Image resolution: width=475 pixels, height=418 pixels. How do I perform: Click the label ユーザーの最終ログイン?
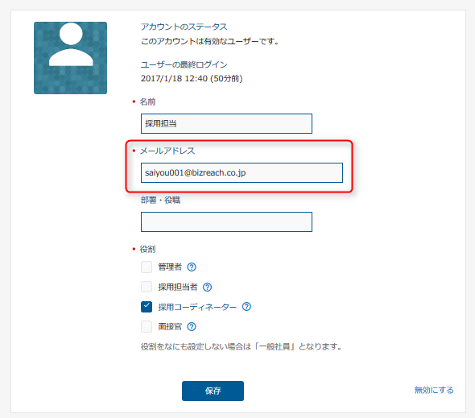pyautogui.click(x=184, y=64)
